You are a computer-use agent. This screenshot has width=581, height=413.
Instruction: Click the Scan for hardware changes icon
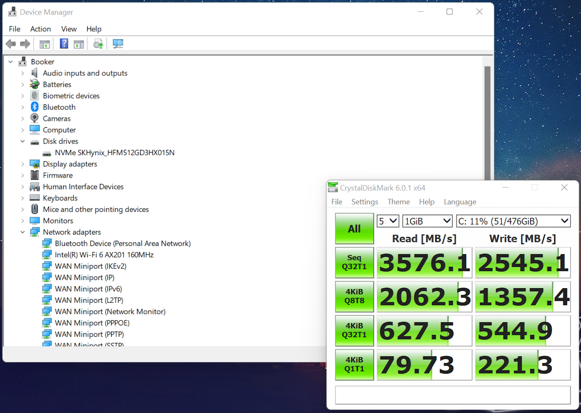click(118, 44)
